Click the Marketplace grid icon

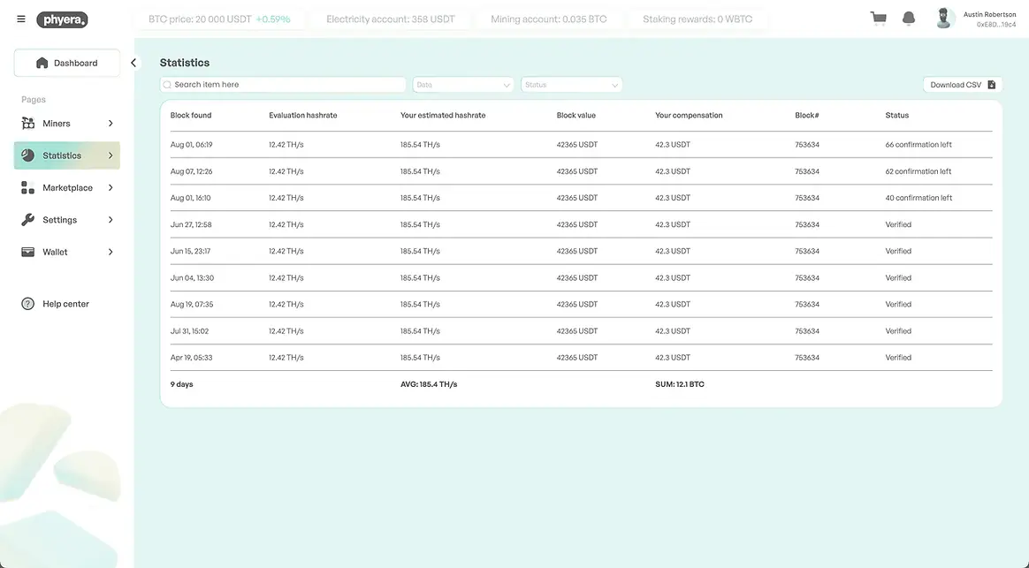pyautogui.click(x=27, y=188)
